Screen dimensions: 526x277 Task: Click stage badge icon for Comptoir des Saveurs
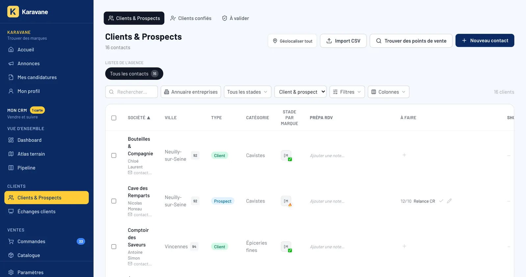click(286, 247)
